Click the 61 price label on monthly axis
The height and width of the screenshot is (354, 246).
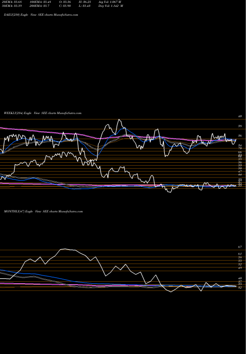[240, 254]
